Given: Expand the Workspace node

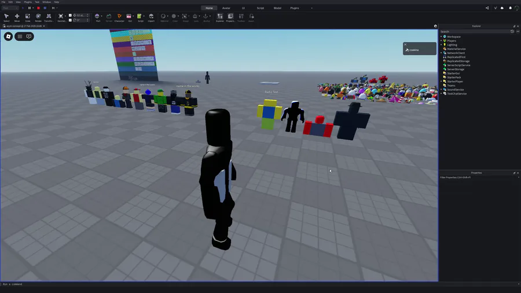Looking at the screenshot, I should [x=441, y=36].
